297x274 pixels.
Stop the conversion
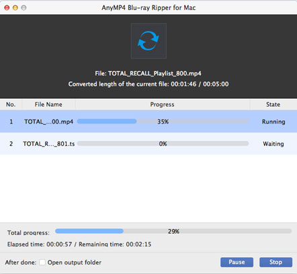click(x=275, y=262)
